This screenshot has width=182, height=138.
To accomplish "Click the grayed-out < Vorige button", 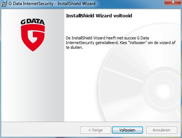I will coord(96,130).
